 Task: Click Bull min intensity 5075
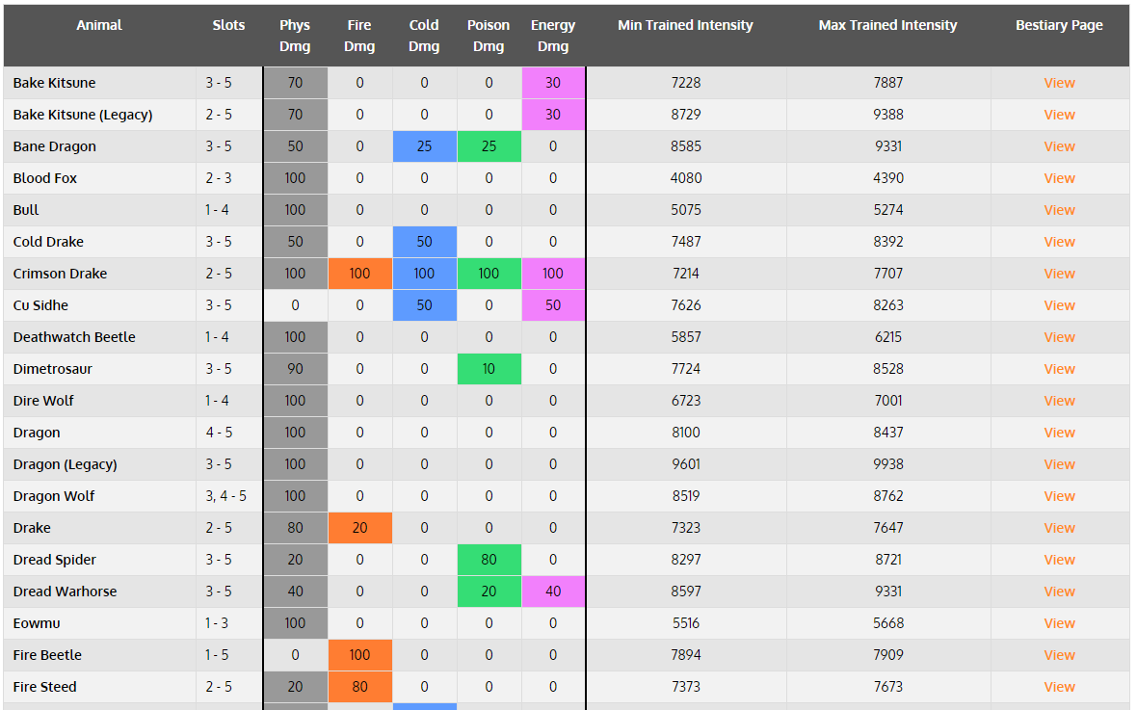pos(685,210)
